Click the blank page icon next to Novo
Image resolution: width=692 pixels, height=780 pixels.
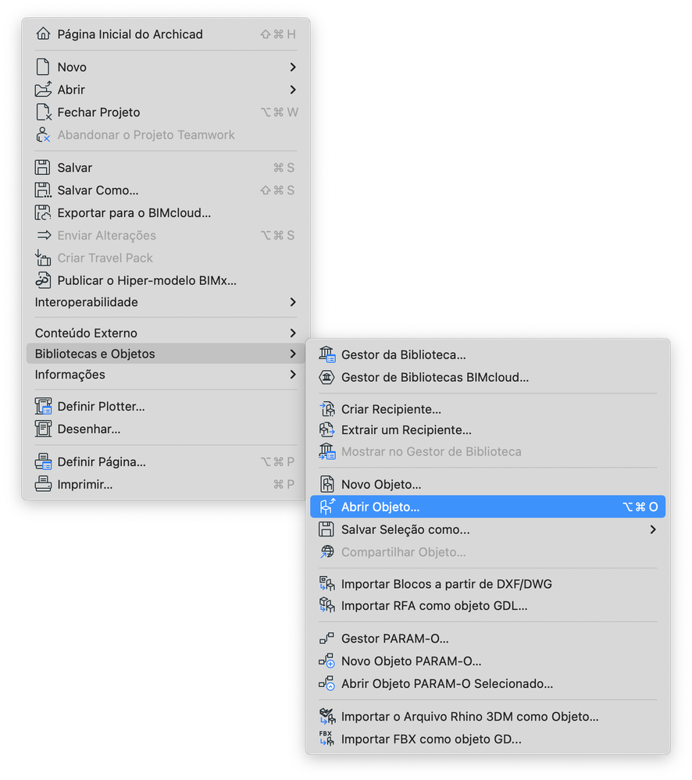pyautogui.click(x=43, y=66)
